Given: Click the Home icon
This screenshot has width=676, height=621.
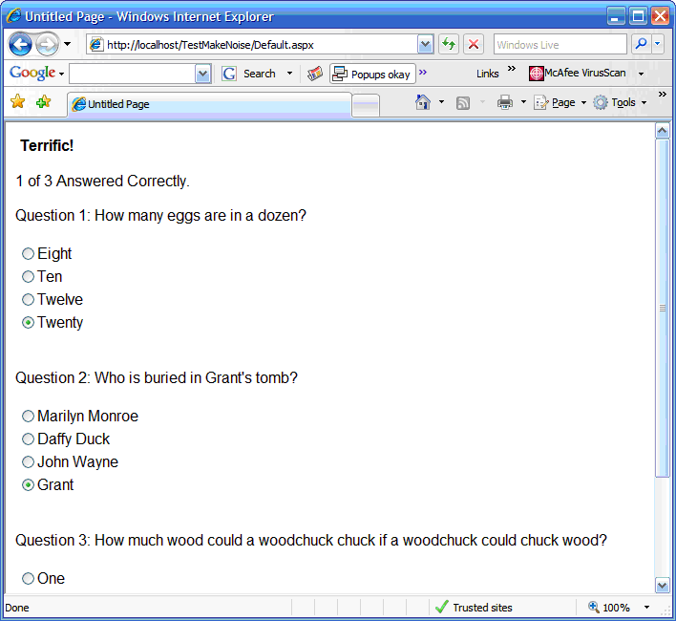Looking at the screenshot, I should pyautogui.click(x=422, y=102).
